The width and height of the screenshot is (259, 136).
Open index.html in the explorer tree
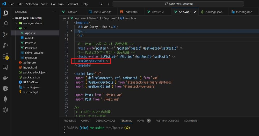click(35, 68)
